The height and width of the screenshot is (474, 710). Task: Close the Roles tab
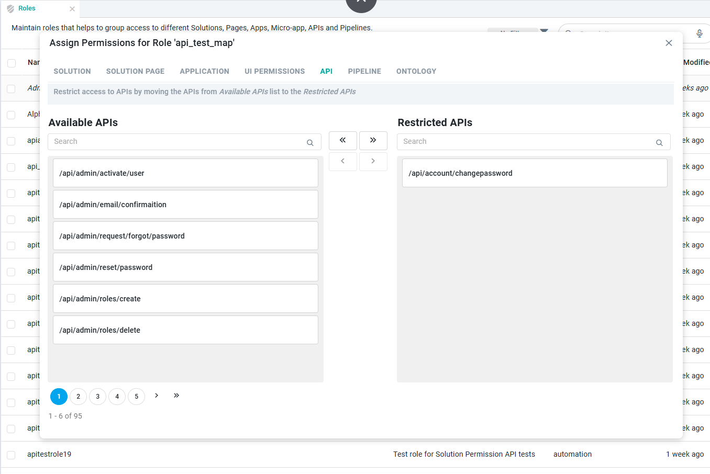[x=72, y=9]
